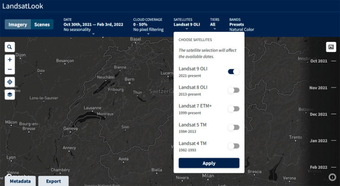The image size is (340, 186).
Task: Center map on my location
Action: (x=10, y=82)
